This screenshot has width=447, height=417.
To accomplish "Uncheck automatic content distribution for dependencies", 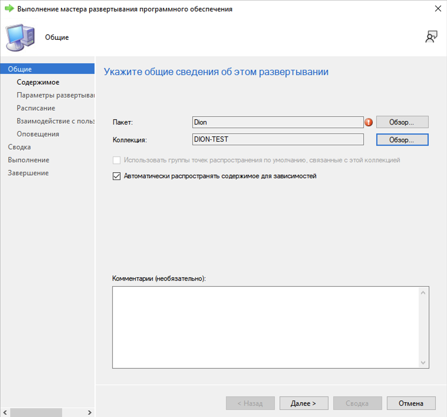I will tap(117, 176).
